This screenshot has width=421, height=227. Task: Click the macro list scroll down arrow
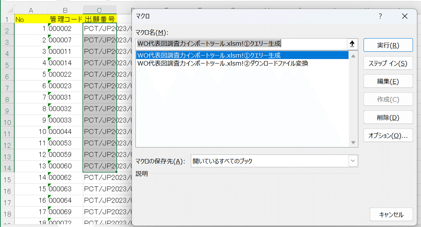pyautogui.click(x=353, y=143)
